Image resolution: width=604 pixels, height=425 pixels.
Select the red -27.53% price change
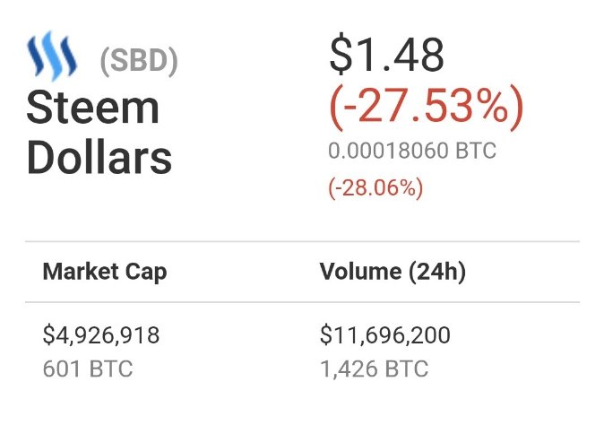tap(426, 109)
